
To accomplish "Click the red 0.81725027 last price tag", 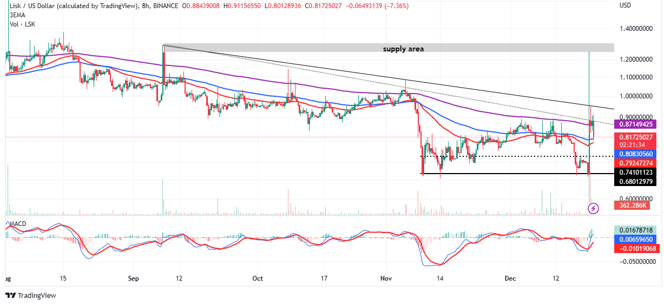I will tap(636, 137).
